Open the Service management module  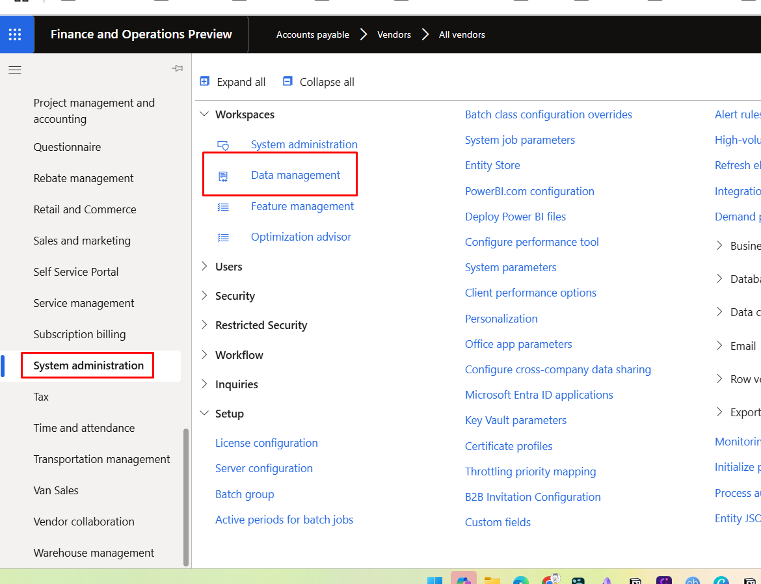[83, 303]
